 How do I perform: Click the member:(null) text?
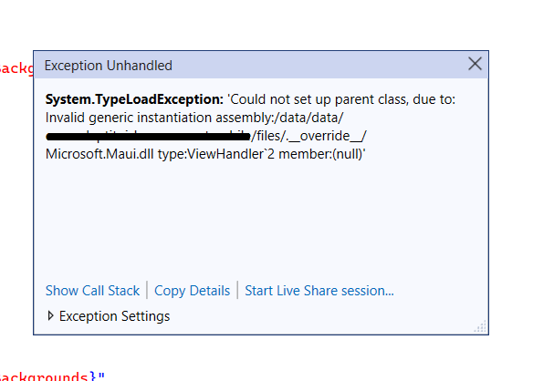pos(321,154)
